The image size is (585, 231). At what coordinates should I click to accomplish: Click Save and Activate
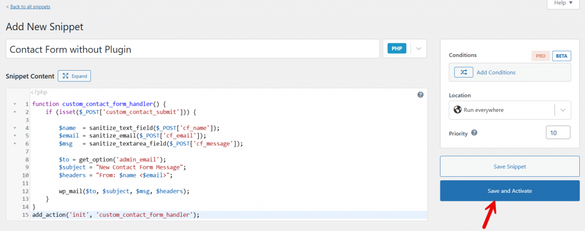[510, 191]
